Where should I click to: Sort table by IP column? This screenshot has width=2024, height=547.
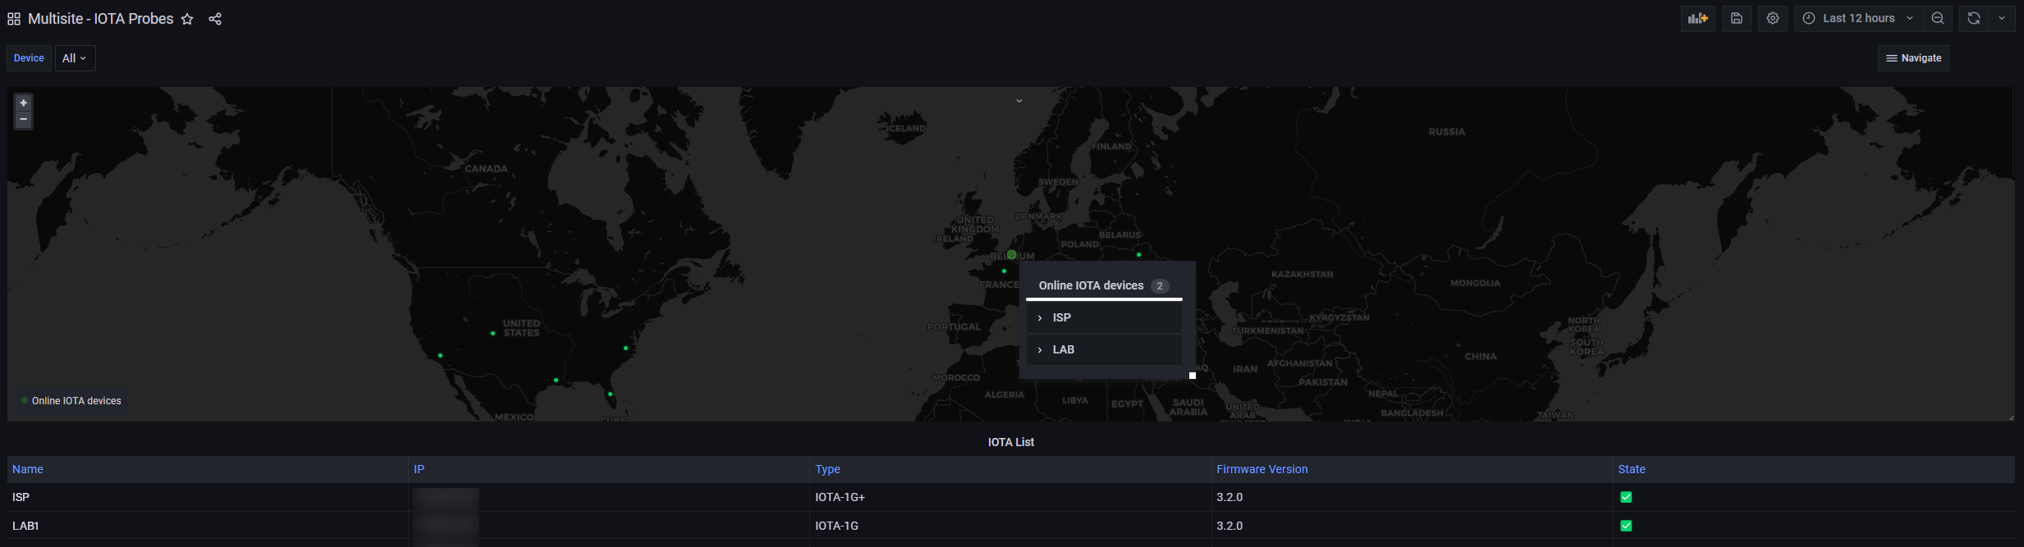[419, 469]
